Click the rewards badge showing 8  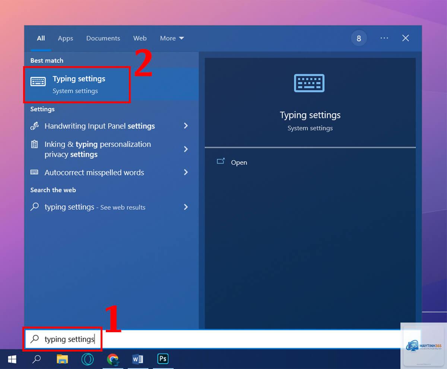click(x=359, y=38)
